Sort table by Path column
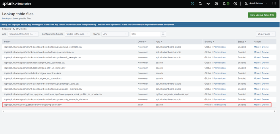 7,42
